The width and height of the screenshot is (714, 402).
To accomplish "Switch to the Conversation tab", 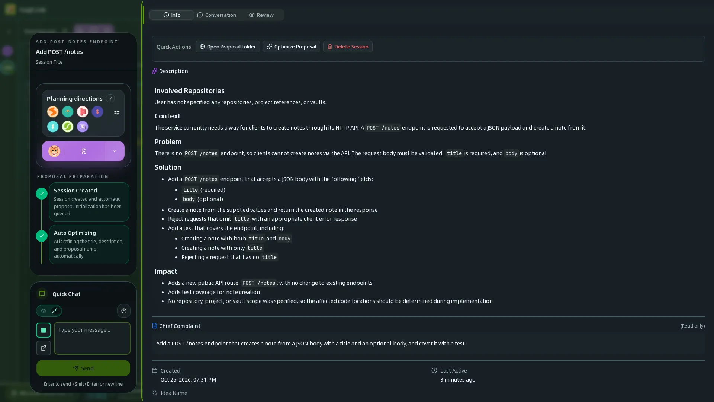I will pyautogui.click(x=216, y=15).
